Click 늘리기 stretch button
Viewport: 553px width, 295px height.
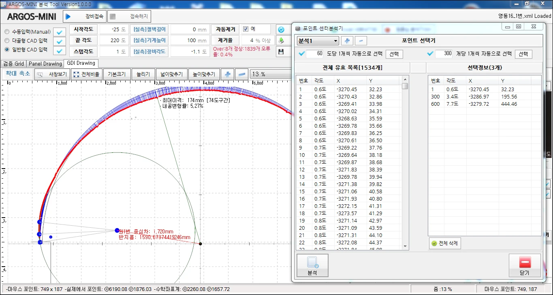point(143,74)
